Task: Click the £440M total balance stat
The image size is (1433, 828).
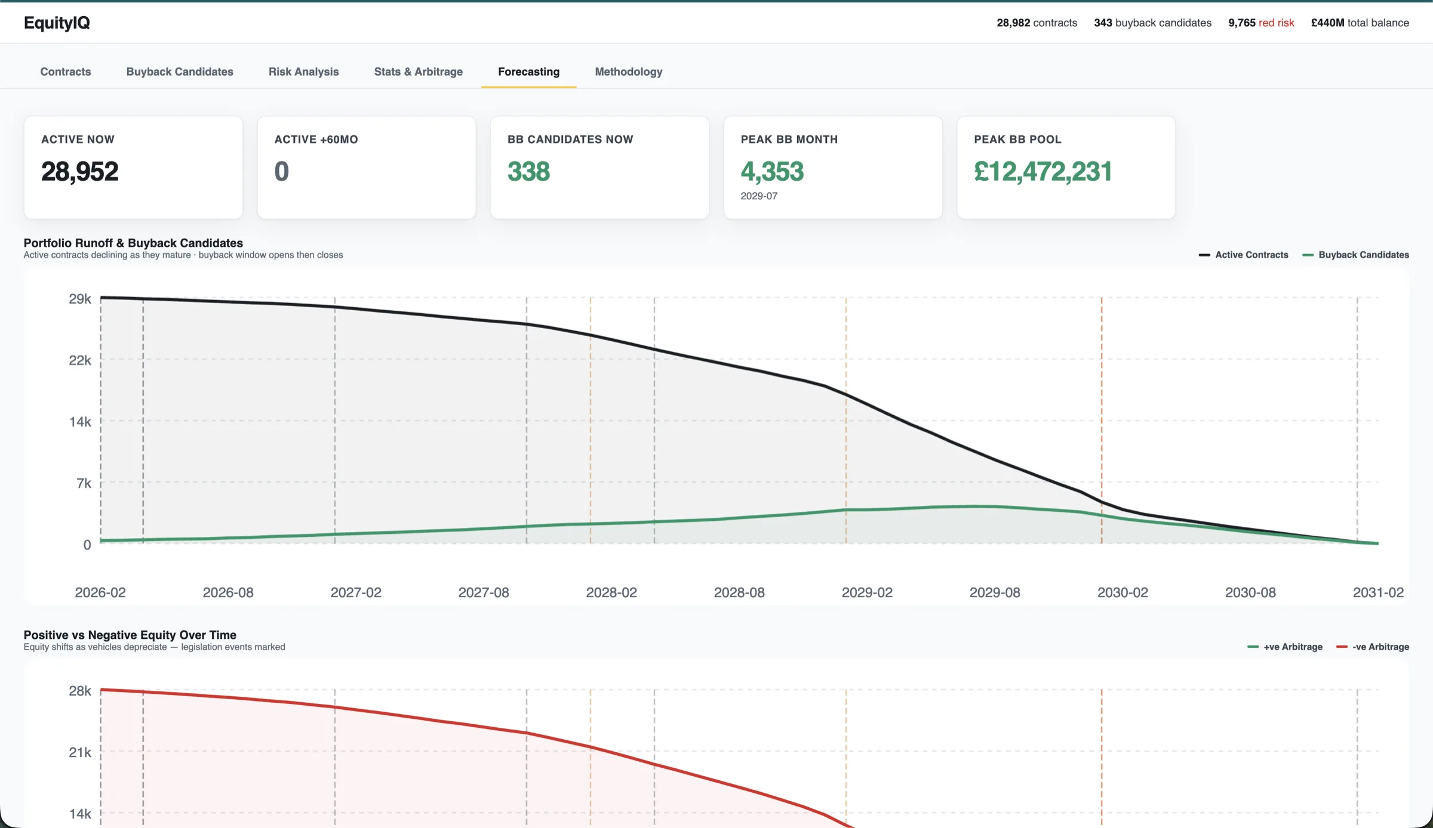Action: [x=1360, y=23]
